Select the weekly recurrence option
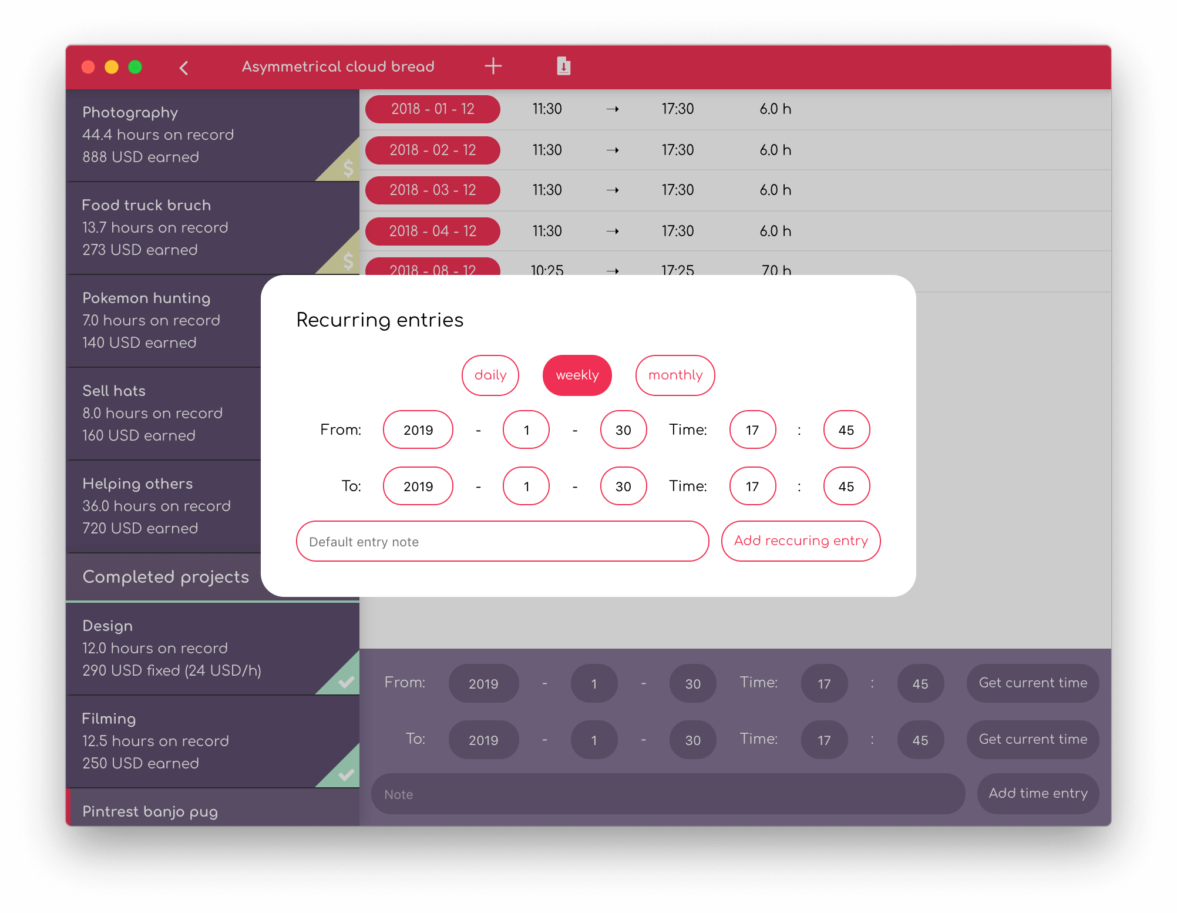The height and width of the screenshot is (913, 1177). (x=577, y=375)
